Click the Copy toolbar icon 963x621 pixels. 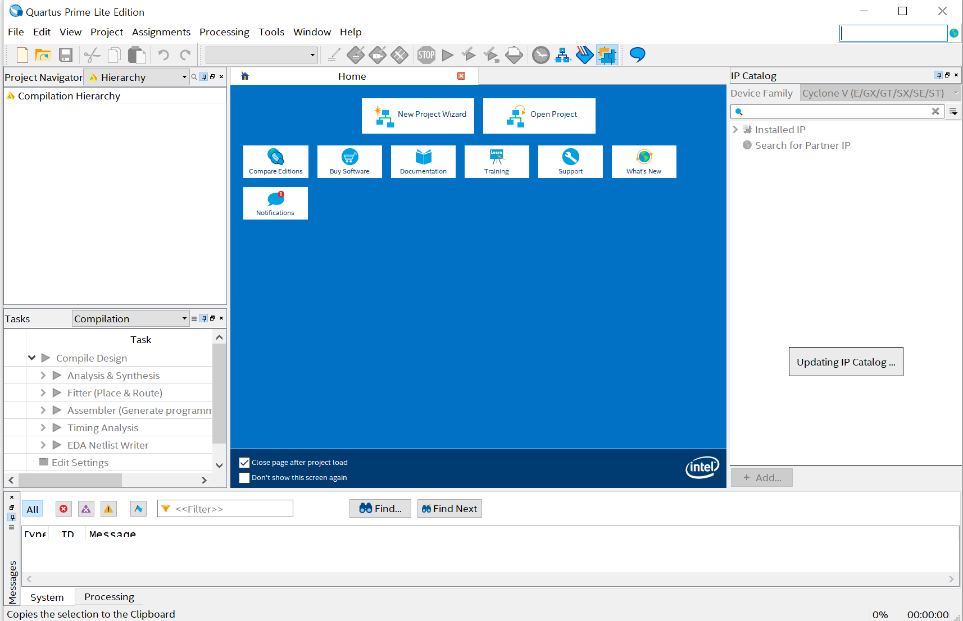click(x=114, y=55)
